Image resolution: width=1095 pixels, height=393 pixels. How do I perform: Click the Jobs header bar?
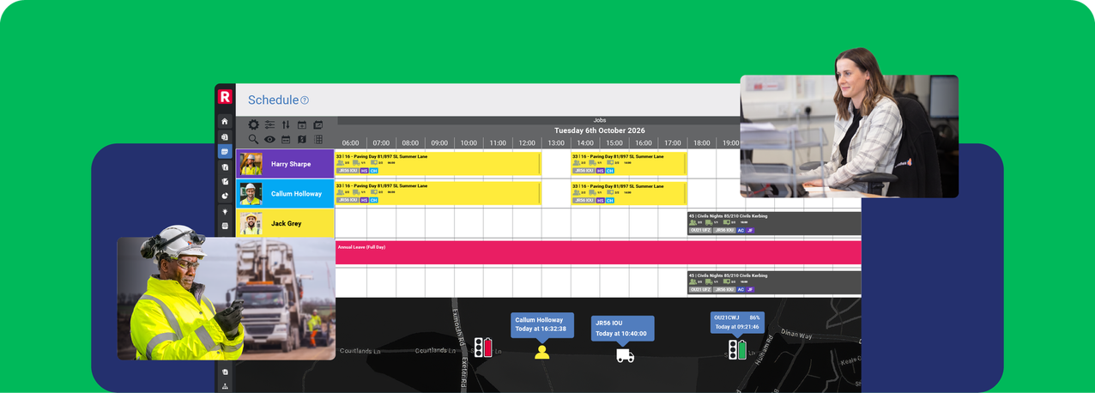coord(599,121)
